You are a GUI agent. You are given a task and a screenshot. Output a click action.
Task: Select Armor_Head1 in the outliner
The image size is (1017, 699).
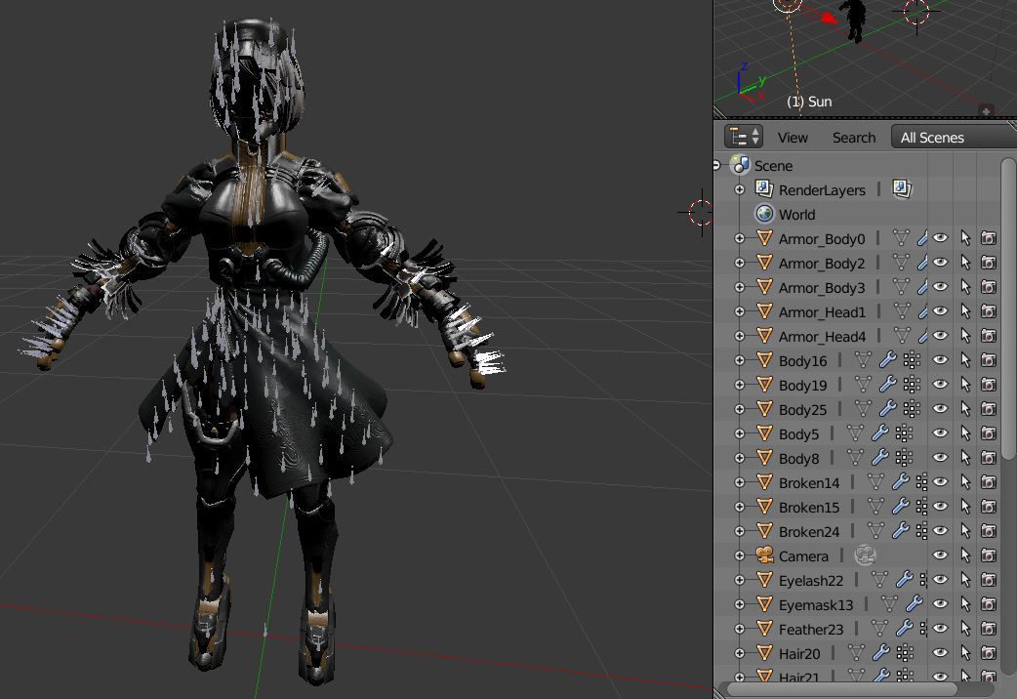822,312
